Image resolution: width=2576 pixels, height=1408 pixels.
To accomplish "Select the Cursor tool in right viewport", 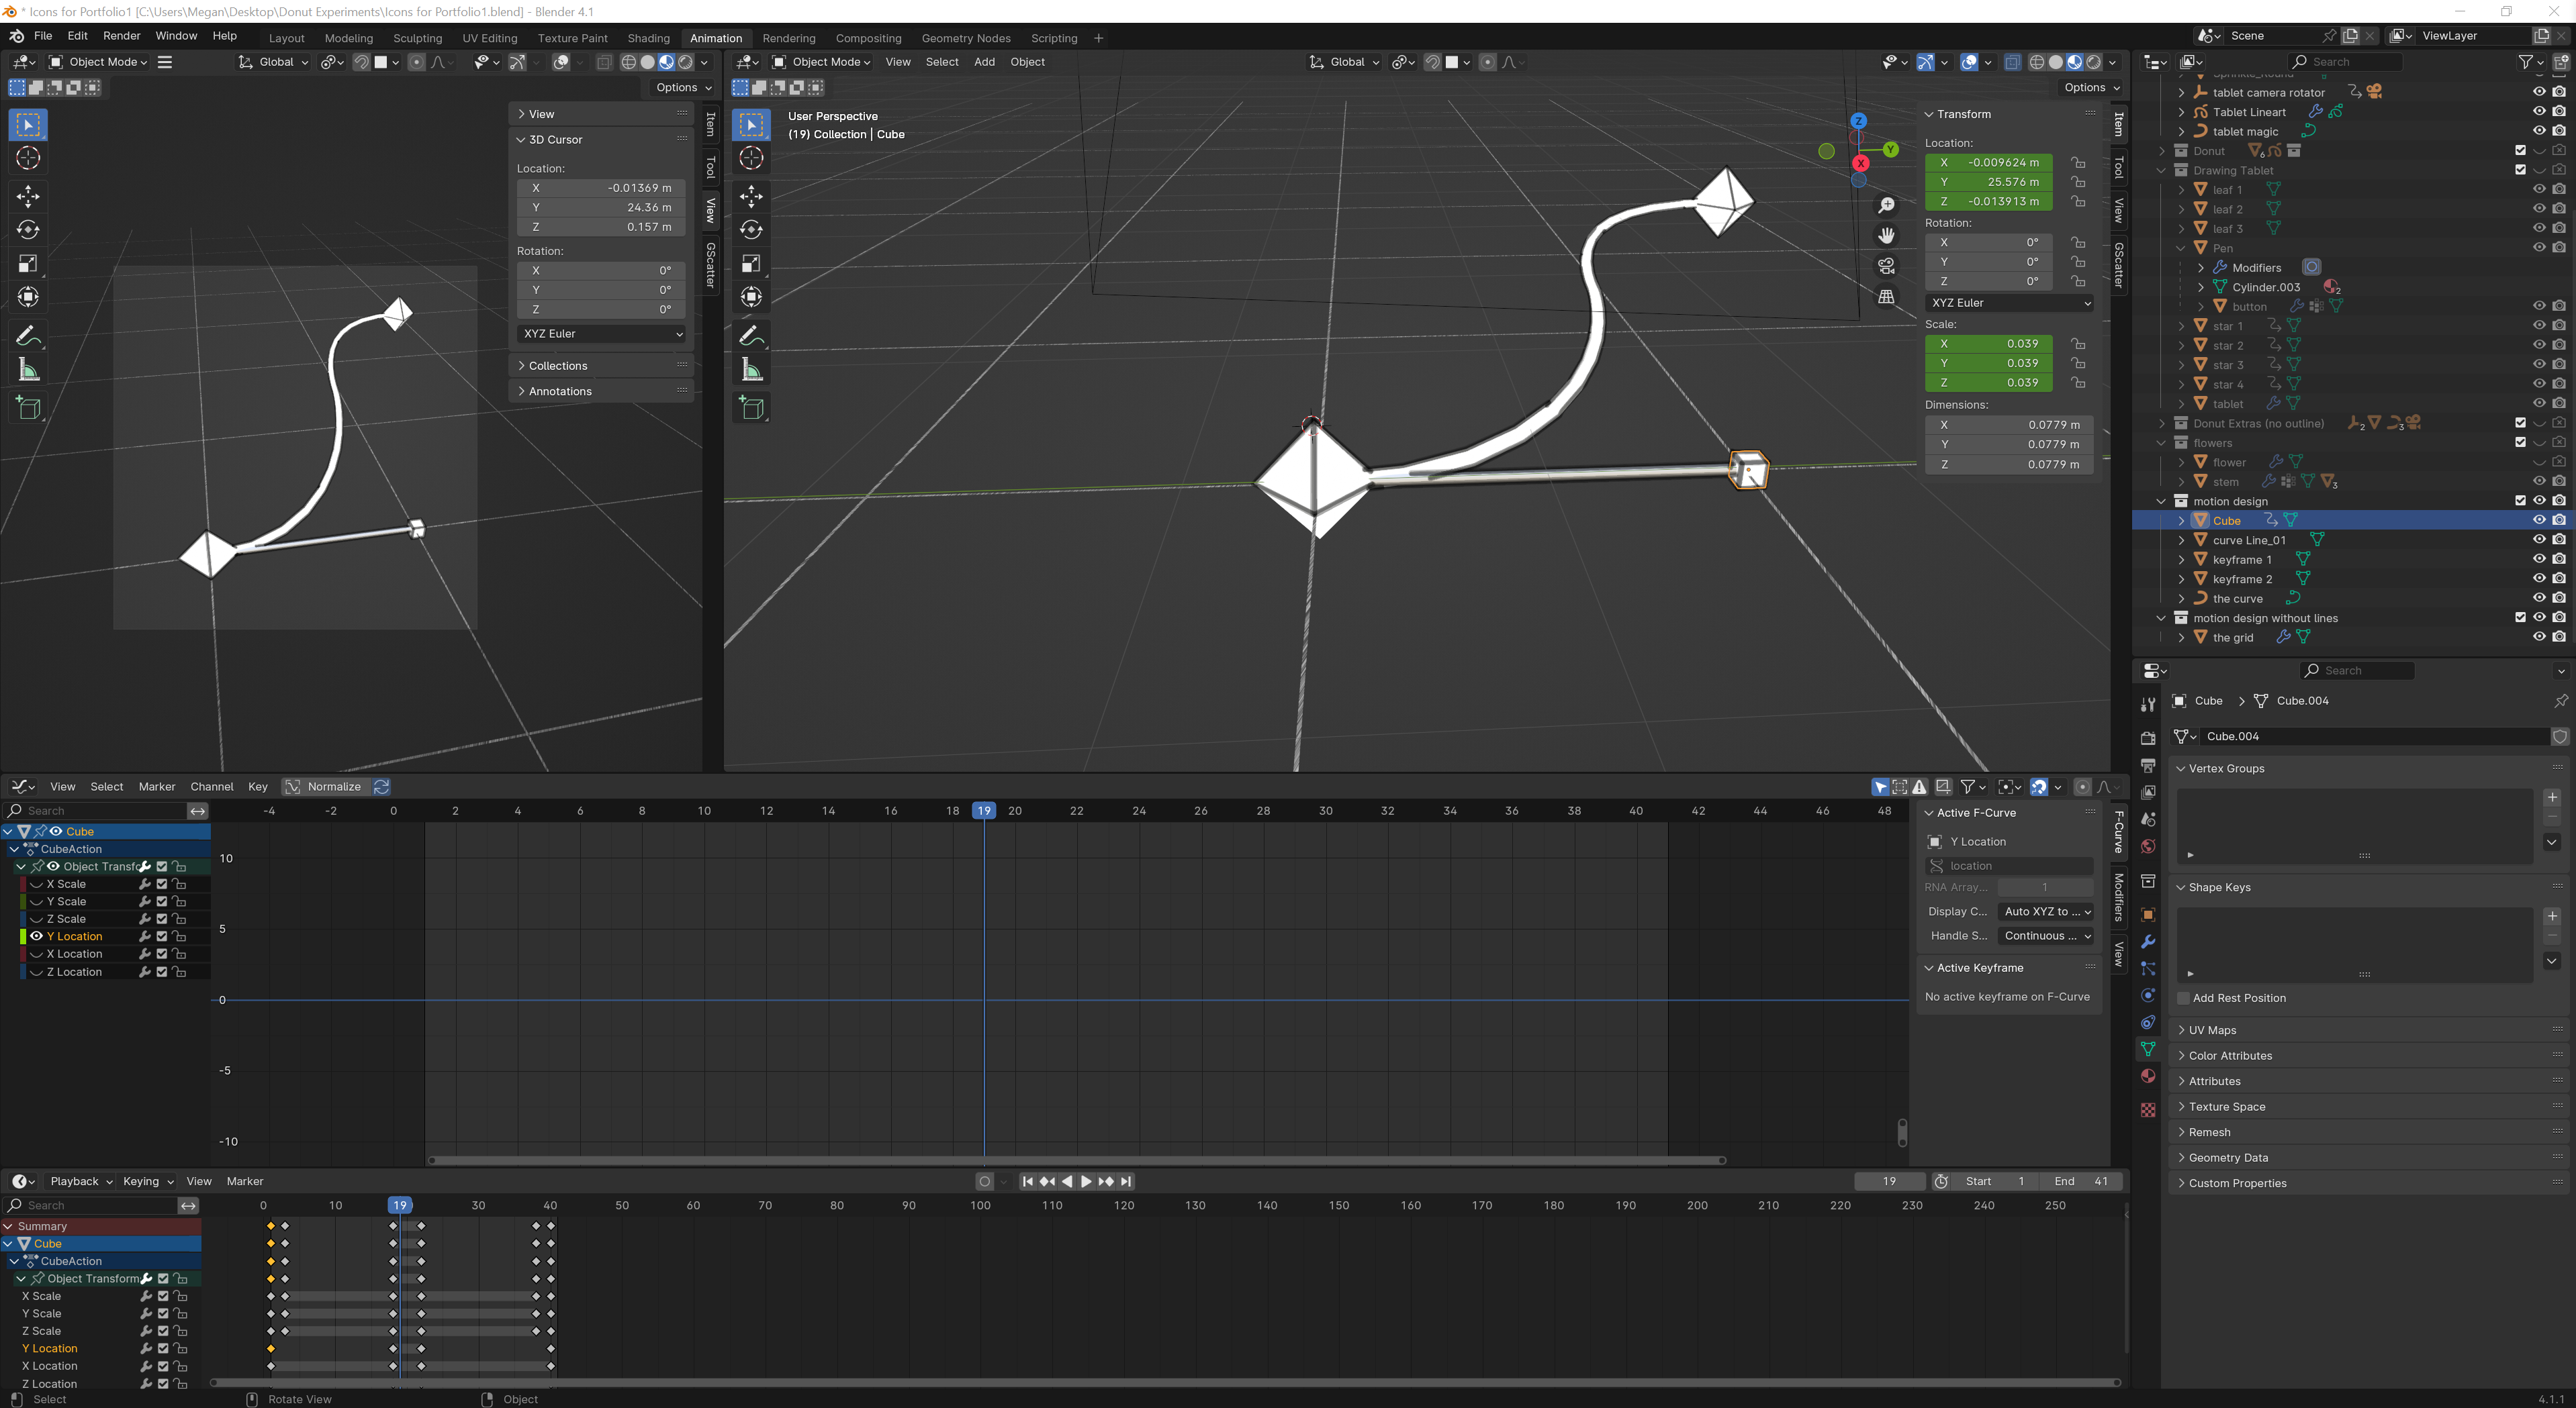I will click(751, 158).
